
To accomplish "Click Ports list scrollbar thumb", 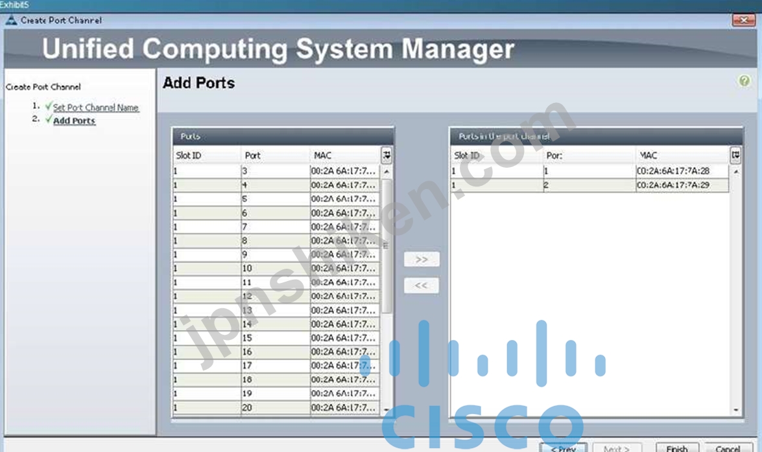I will coord(387,246).
